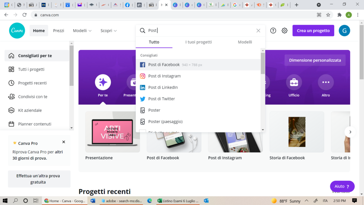Image resolution: width=364 pixels, height=205 pixels.
Task: Select Post di LinkedIn suggestion
Action: pos(198,88)
